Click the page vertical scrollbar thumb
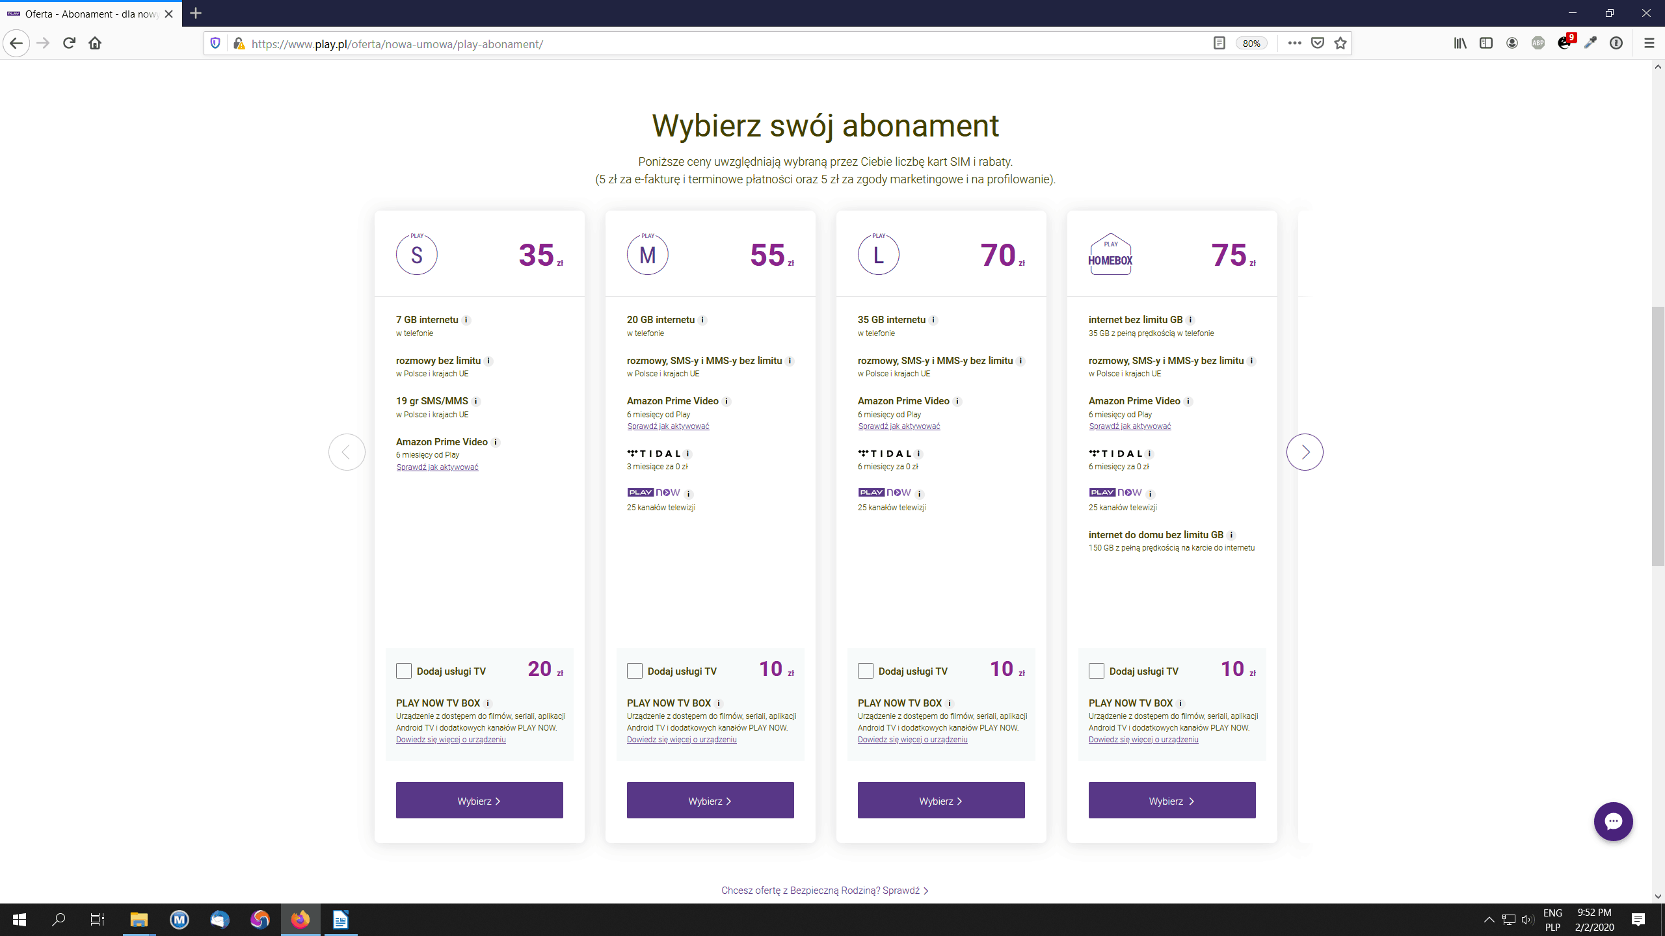The width and height of the screenshot is (1665, 936). [x=1658, y=435]
